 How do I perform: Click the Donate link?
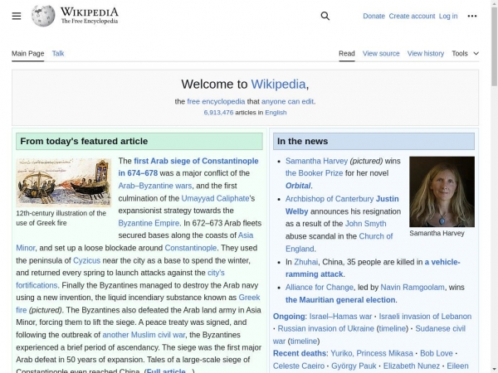click(373, 16)
